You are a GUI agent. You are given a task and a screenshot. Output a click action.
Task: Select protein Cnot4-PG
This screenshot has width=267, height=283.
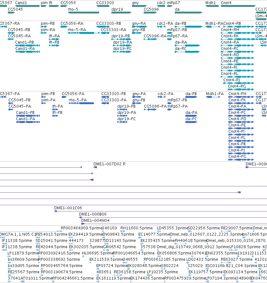tap(238, 157)
